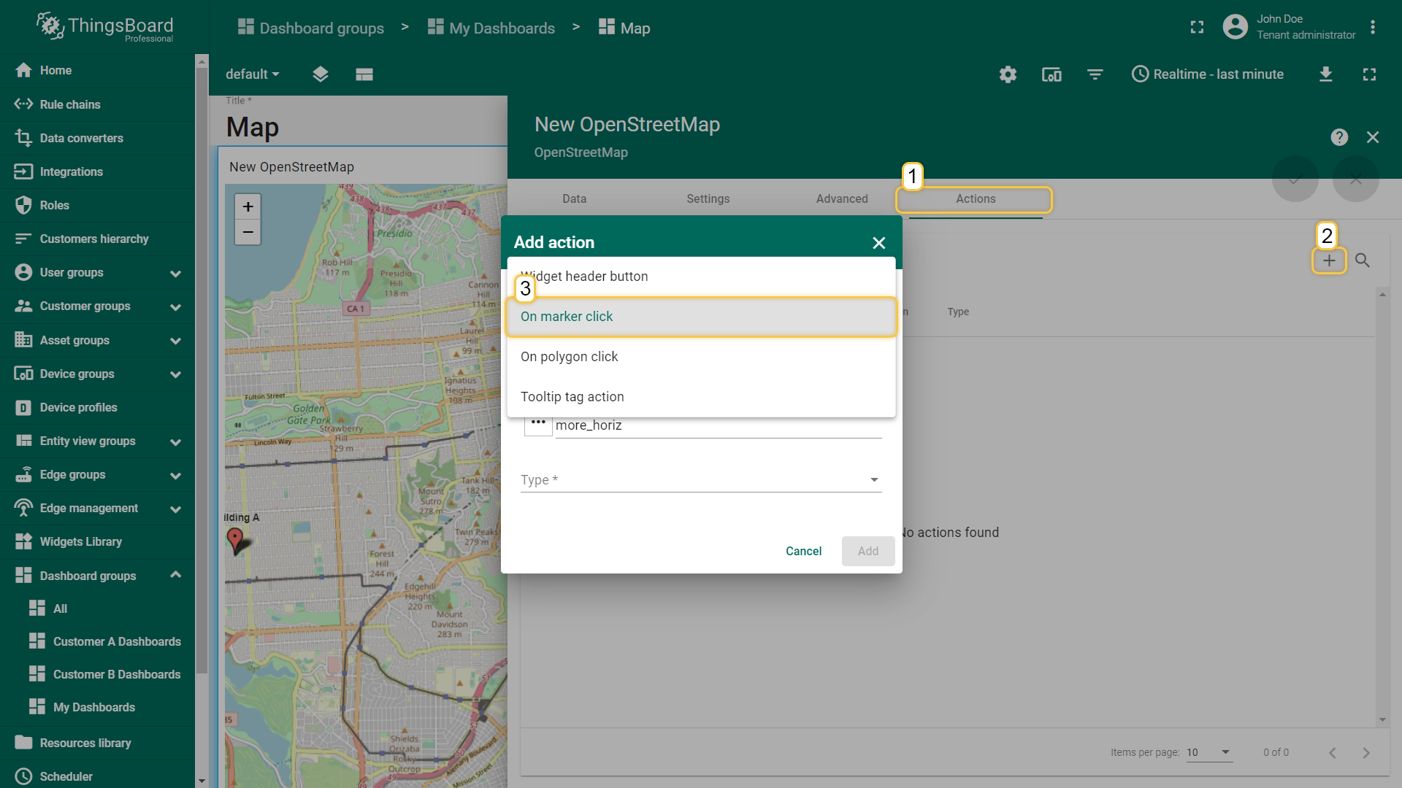Switch to the Advanced tab

(842, 198)
